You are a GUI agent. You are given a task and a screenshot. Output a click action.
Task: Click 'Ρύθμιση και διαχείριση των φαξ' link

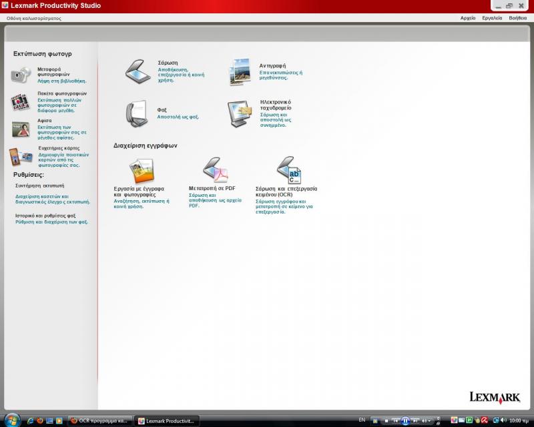click(x=51, y=222)
